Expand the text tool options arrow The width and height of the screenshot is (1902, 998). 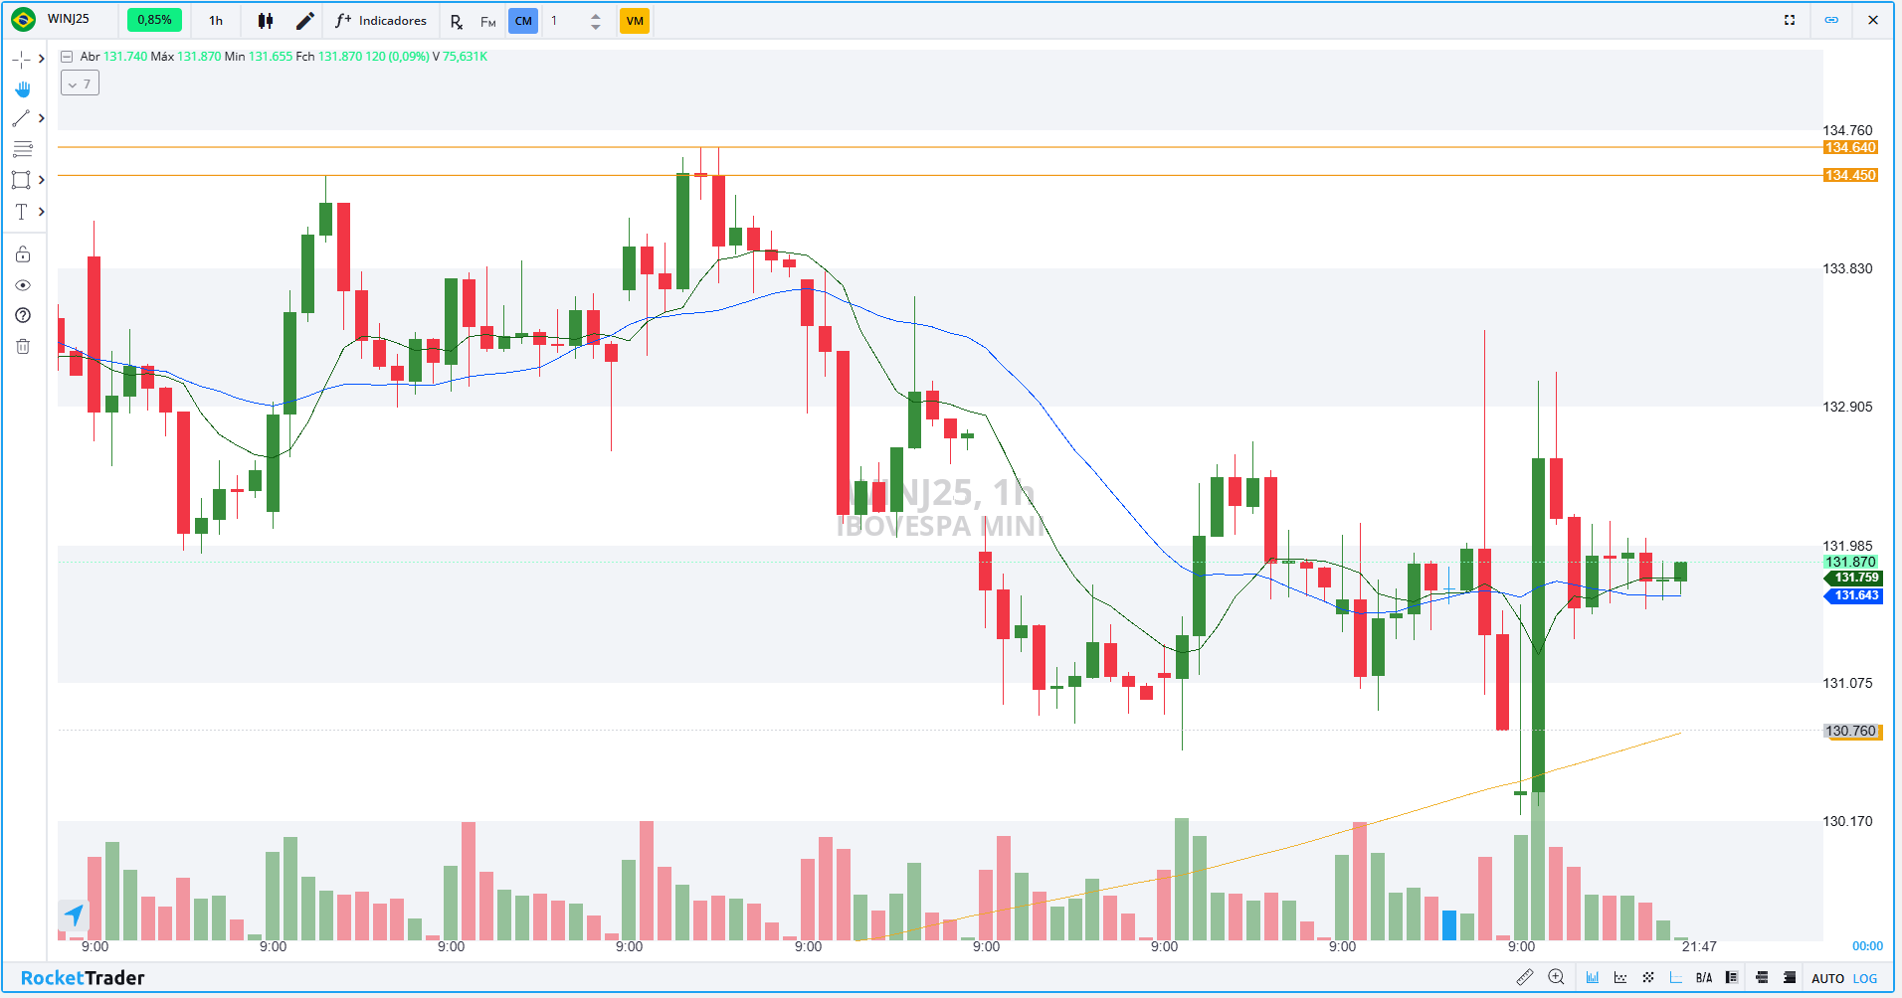point(41,212)
